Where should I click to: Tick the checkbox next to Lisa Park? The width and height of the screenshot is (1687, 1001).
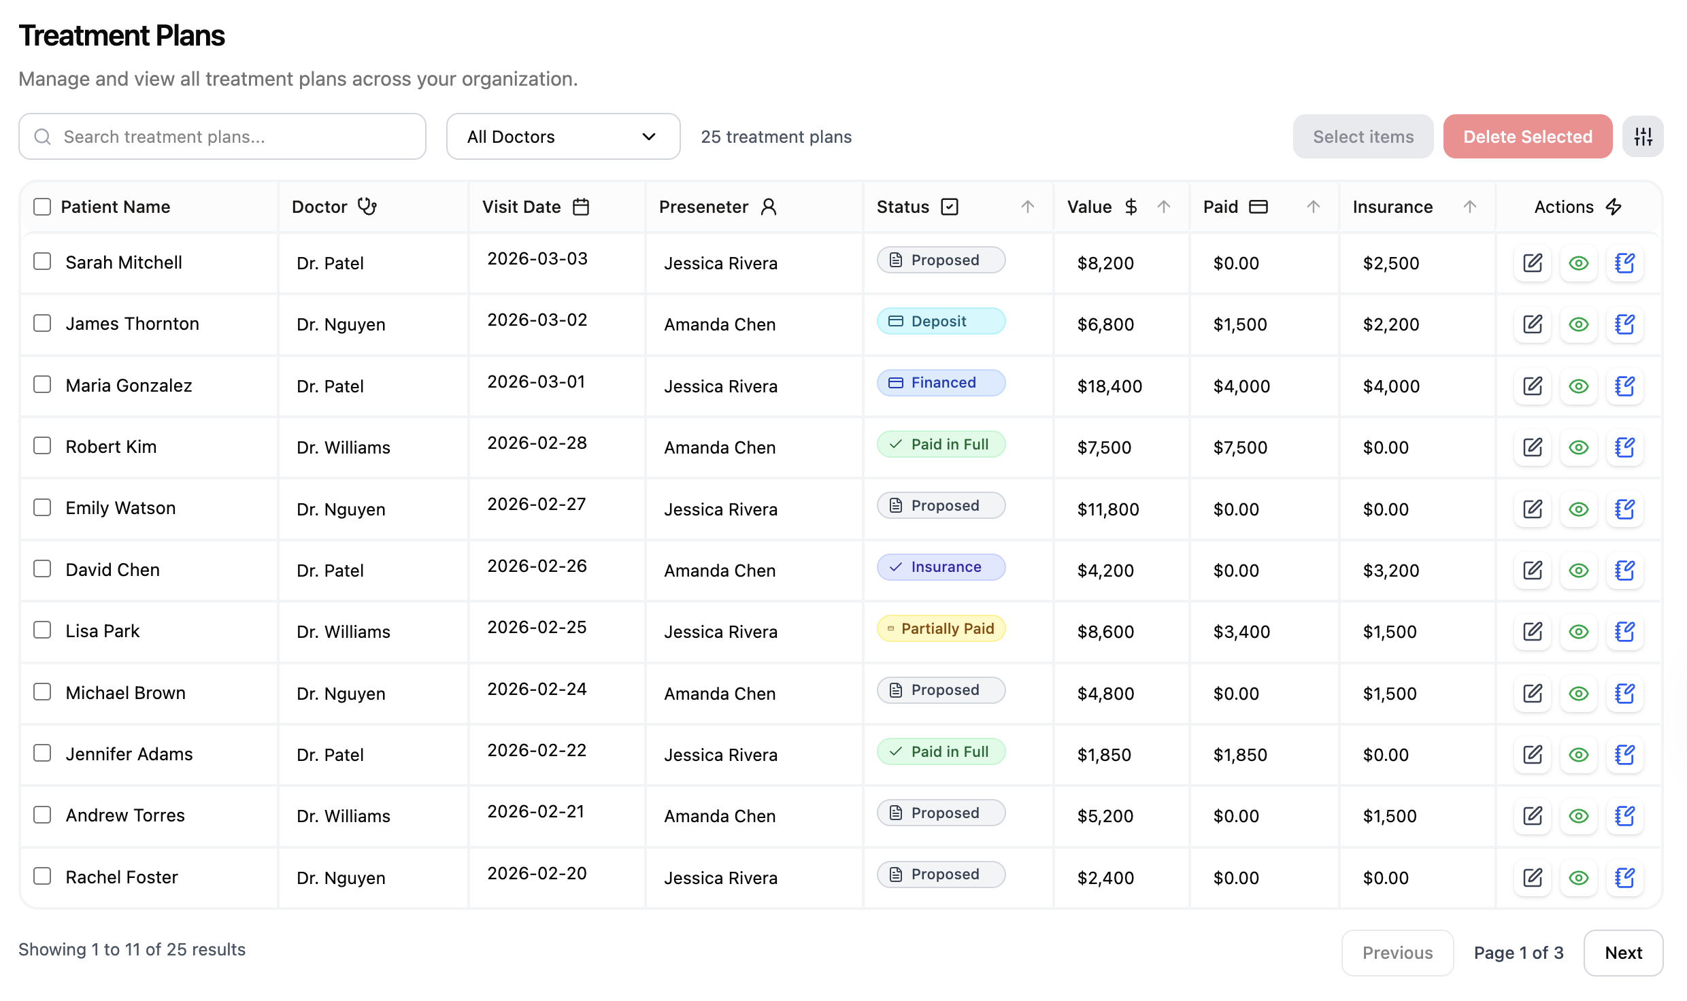pos(41,630)
